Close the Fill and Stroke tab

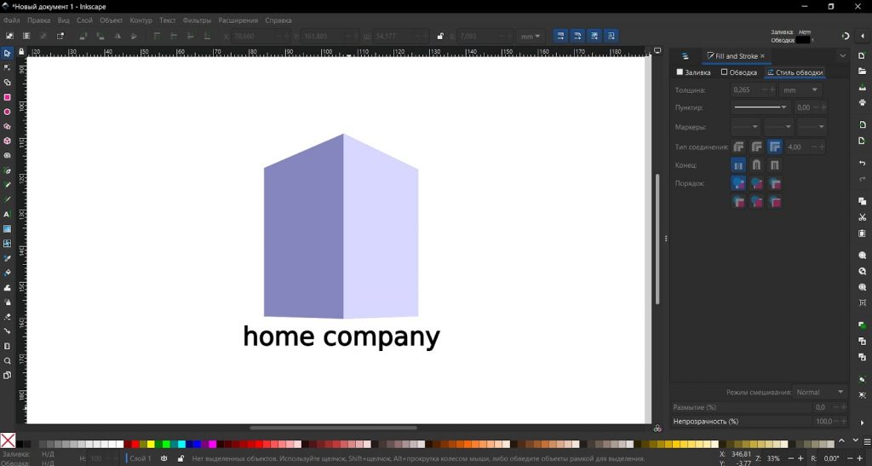(762, 56)
